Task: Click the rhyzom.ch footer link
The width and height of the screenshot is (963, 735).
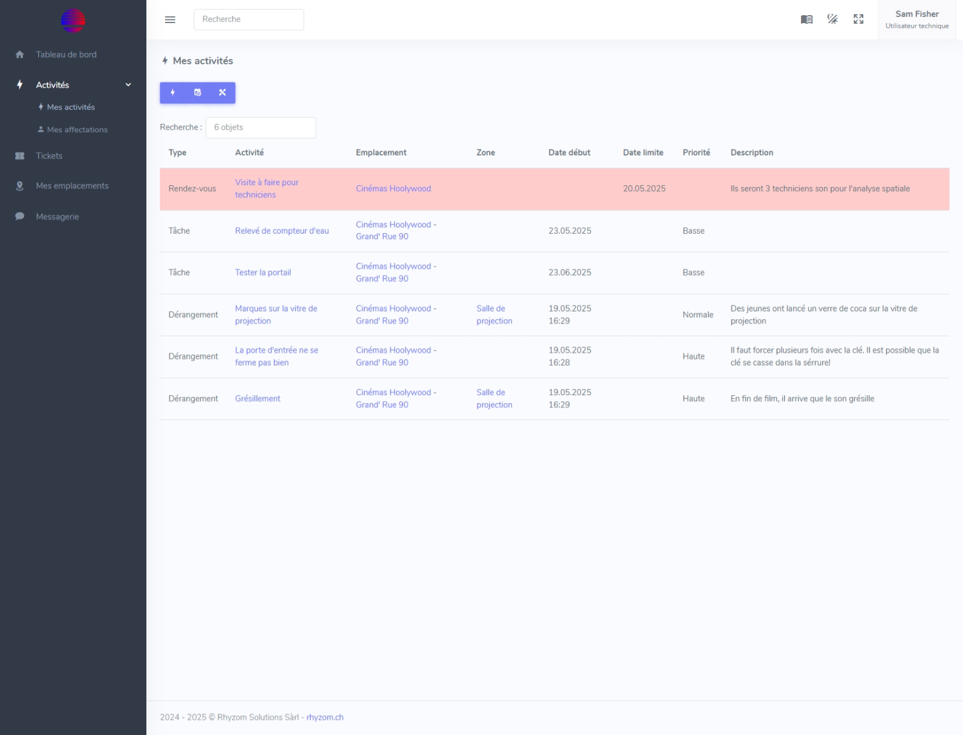Action: pyautogui.click(x=325, y=717)
